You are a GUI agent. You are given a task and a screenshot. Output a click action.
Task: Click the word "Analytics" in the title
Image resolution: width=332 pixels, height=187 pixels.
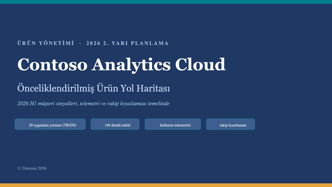[131, 65]
